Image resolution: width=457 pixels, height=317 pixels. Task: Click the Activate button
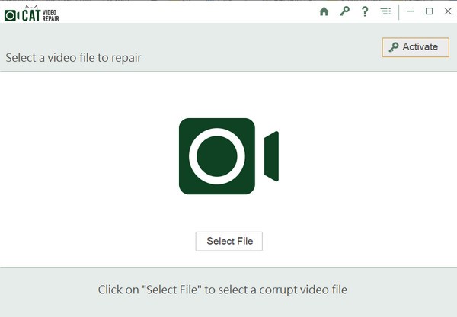coord(416,47)
